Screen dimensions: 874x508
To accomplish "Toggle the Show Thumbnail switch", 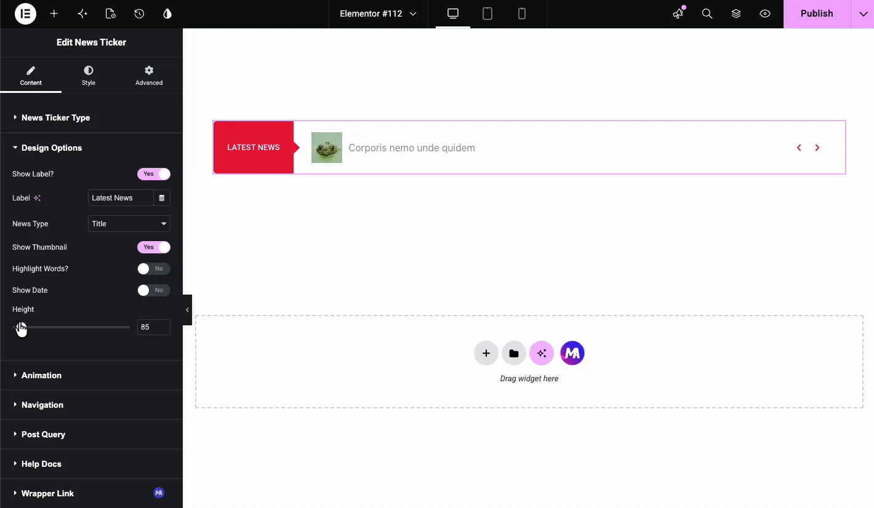I will [x=154, y=247].
